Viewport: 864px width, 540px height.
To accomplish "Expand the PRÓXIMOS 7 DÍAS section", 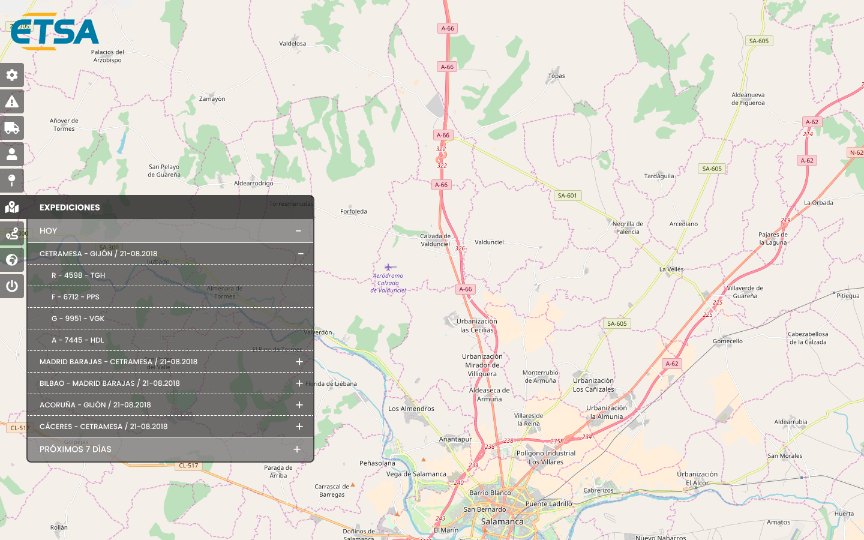I will [x=297, y=449].
